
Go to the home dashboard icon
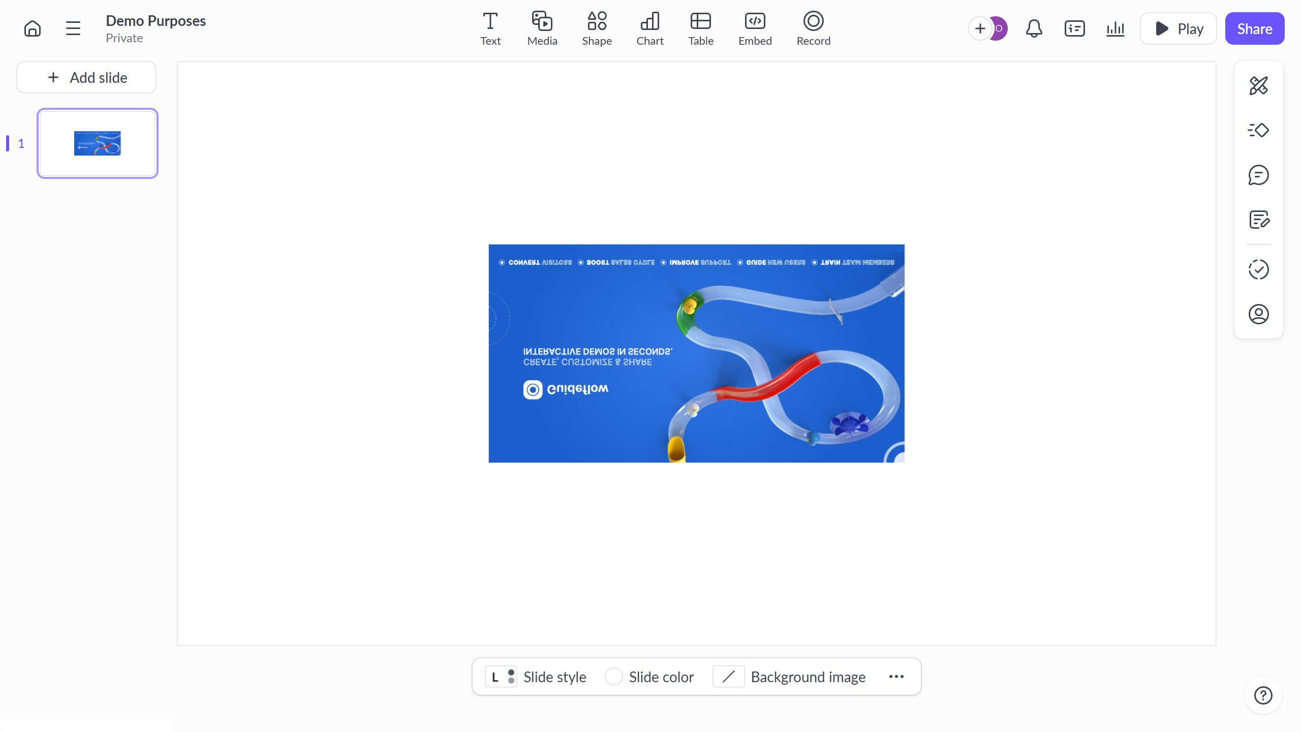[33, 28]
